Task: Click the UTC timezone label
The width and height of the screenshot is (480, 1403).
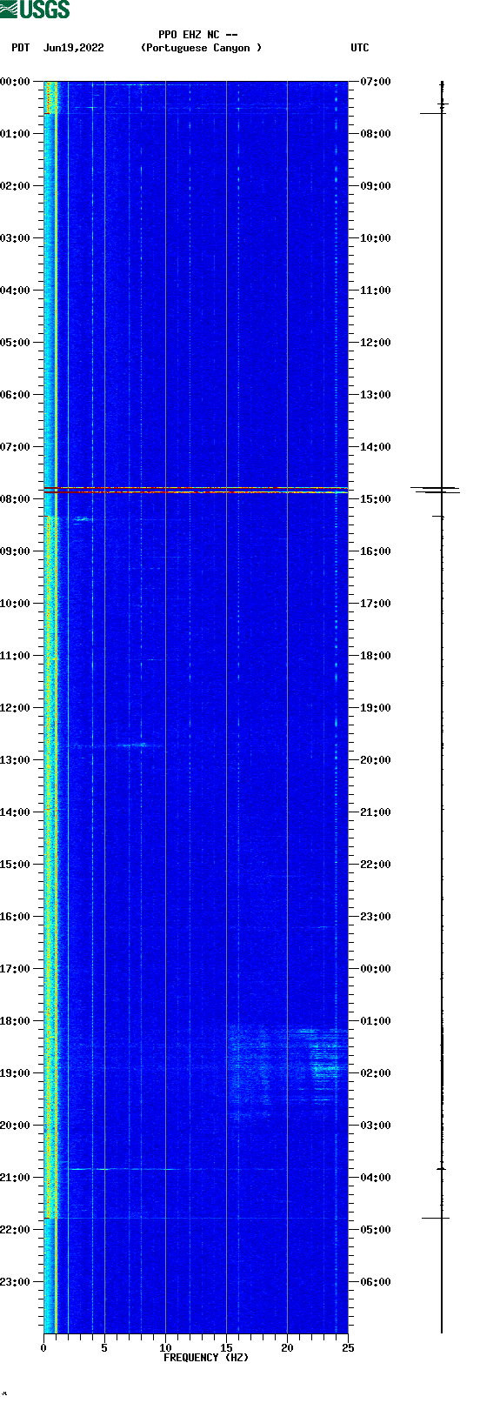Action: pos(360,48)
